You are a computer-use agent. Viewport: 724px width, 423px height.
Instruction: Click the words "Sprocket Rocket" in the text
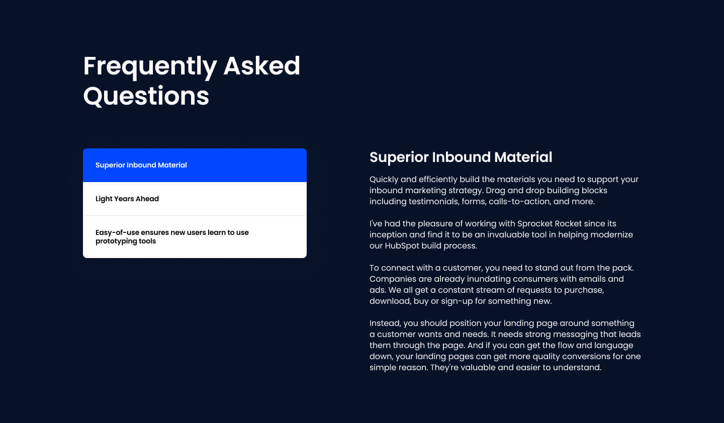point(549,223)
